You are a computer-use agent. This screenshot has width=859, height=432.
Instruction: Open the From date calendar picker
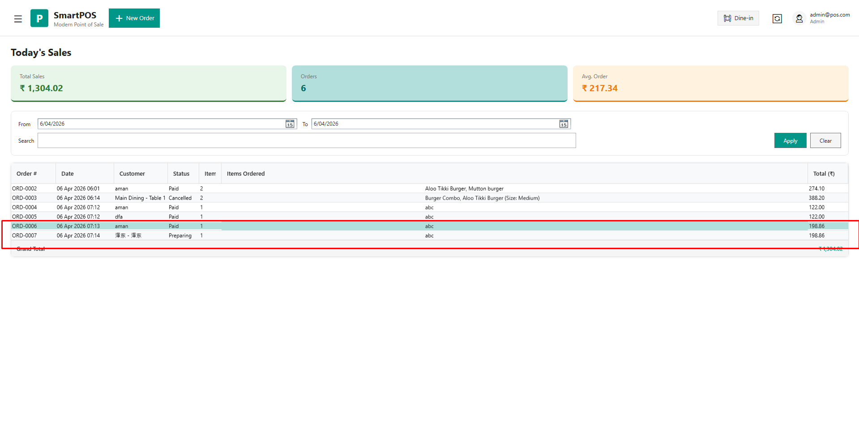pyautogui.click(x=290, y=124)
